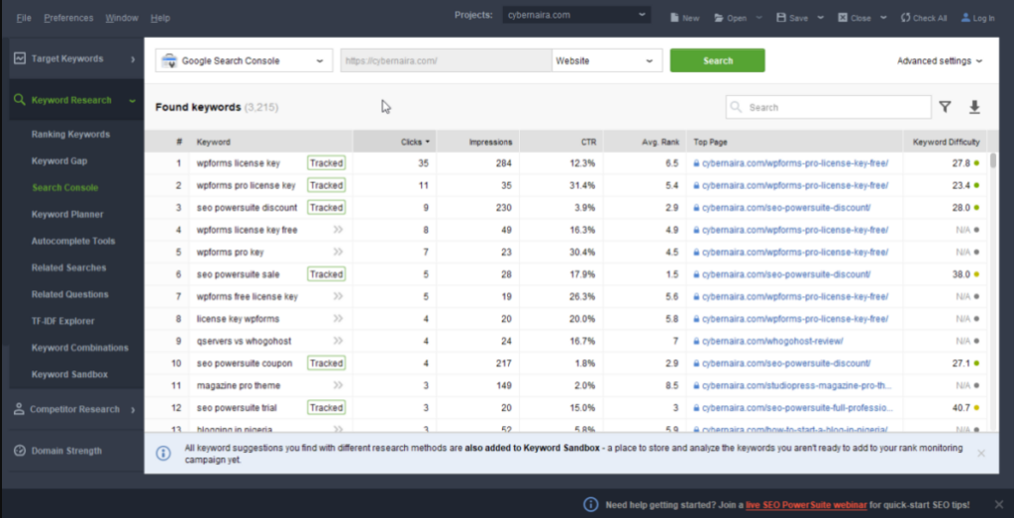The width and height of the screenshot is (1014, 518).
Task: Add wpforms pro key to tracking
Action: 338,253
